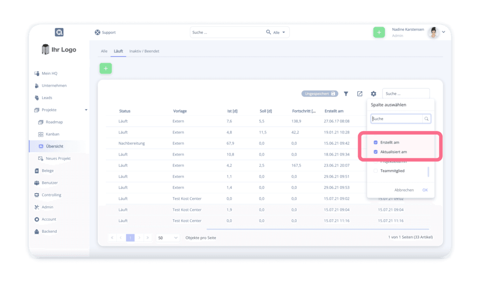Open the export icon in table toolbar

[360, 94]
